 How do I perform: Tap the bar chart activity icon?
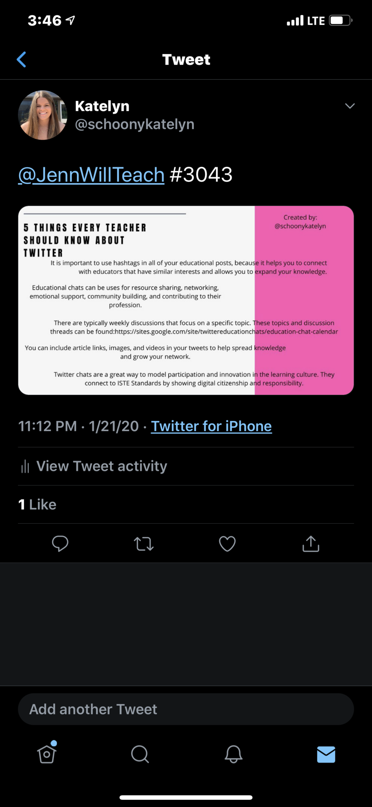pos(25,467)
